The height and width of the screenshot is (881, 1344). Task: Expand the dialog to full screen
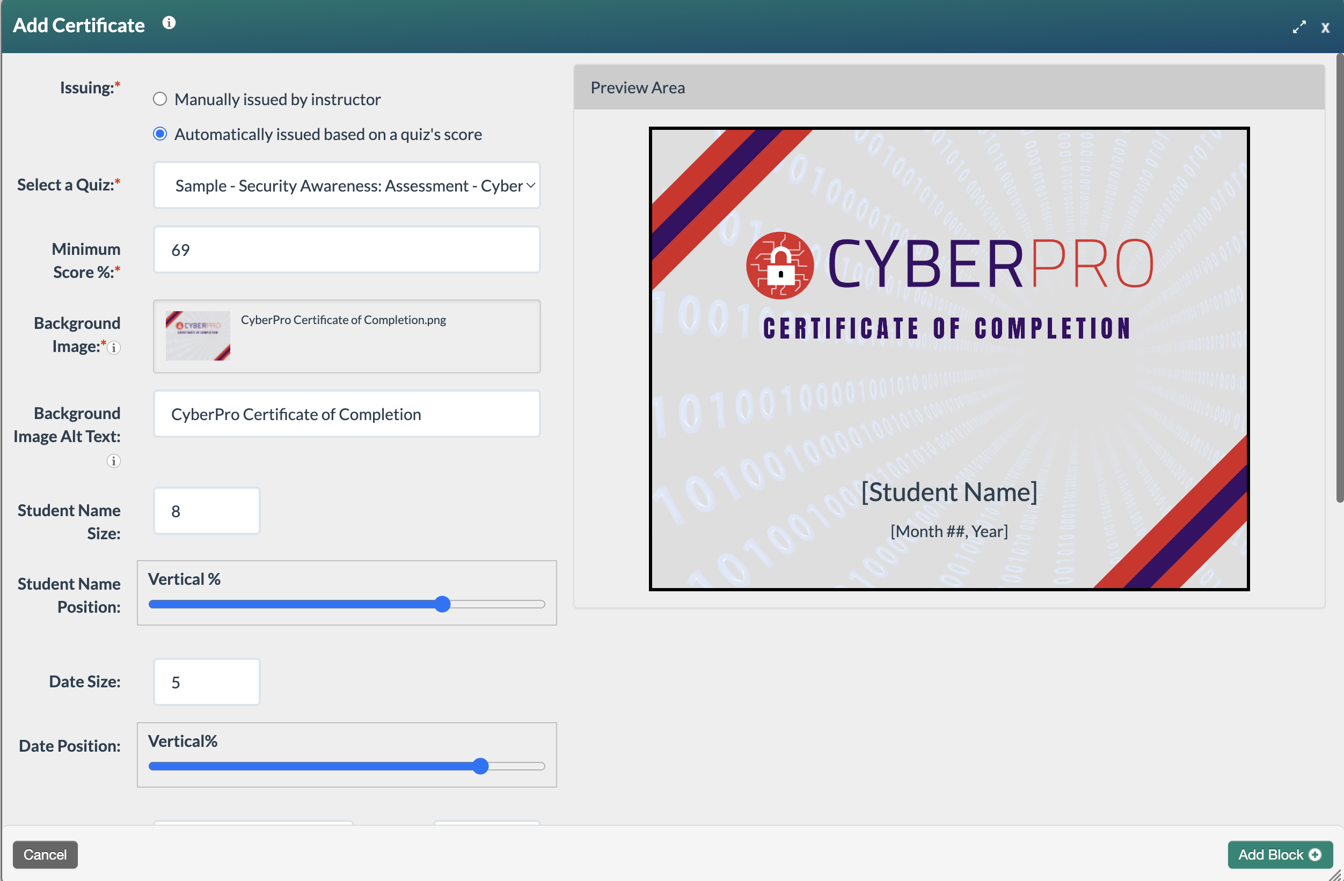click(1299, 27)
